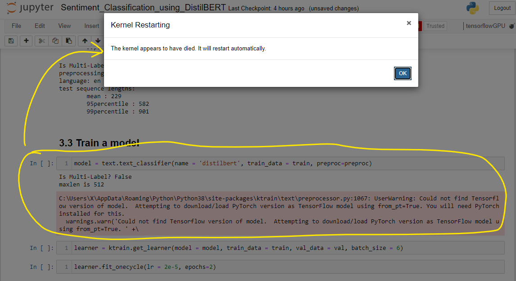Save the notebook using the floppy disk icon
This screenshot has width=516, height=281.
click(x=10, y=41)
